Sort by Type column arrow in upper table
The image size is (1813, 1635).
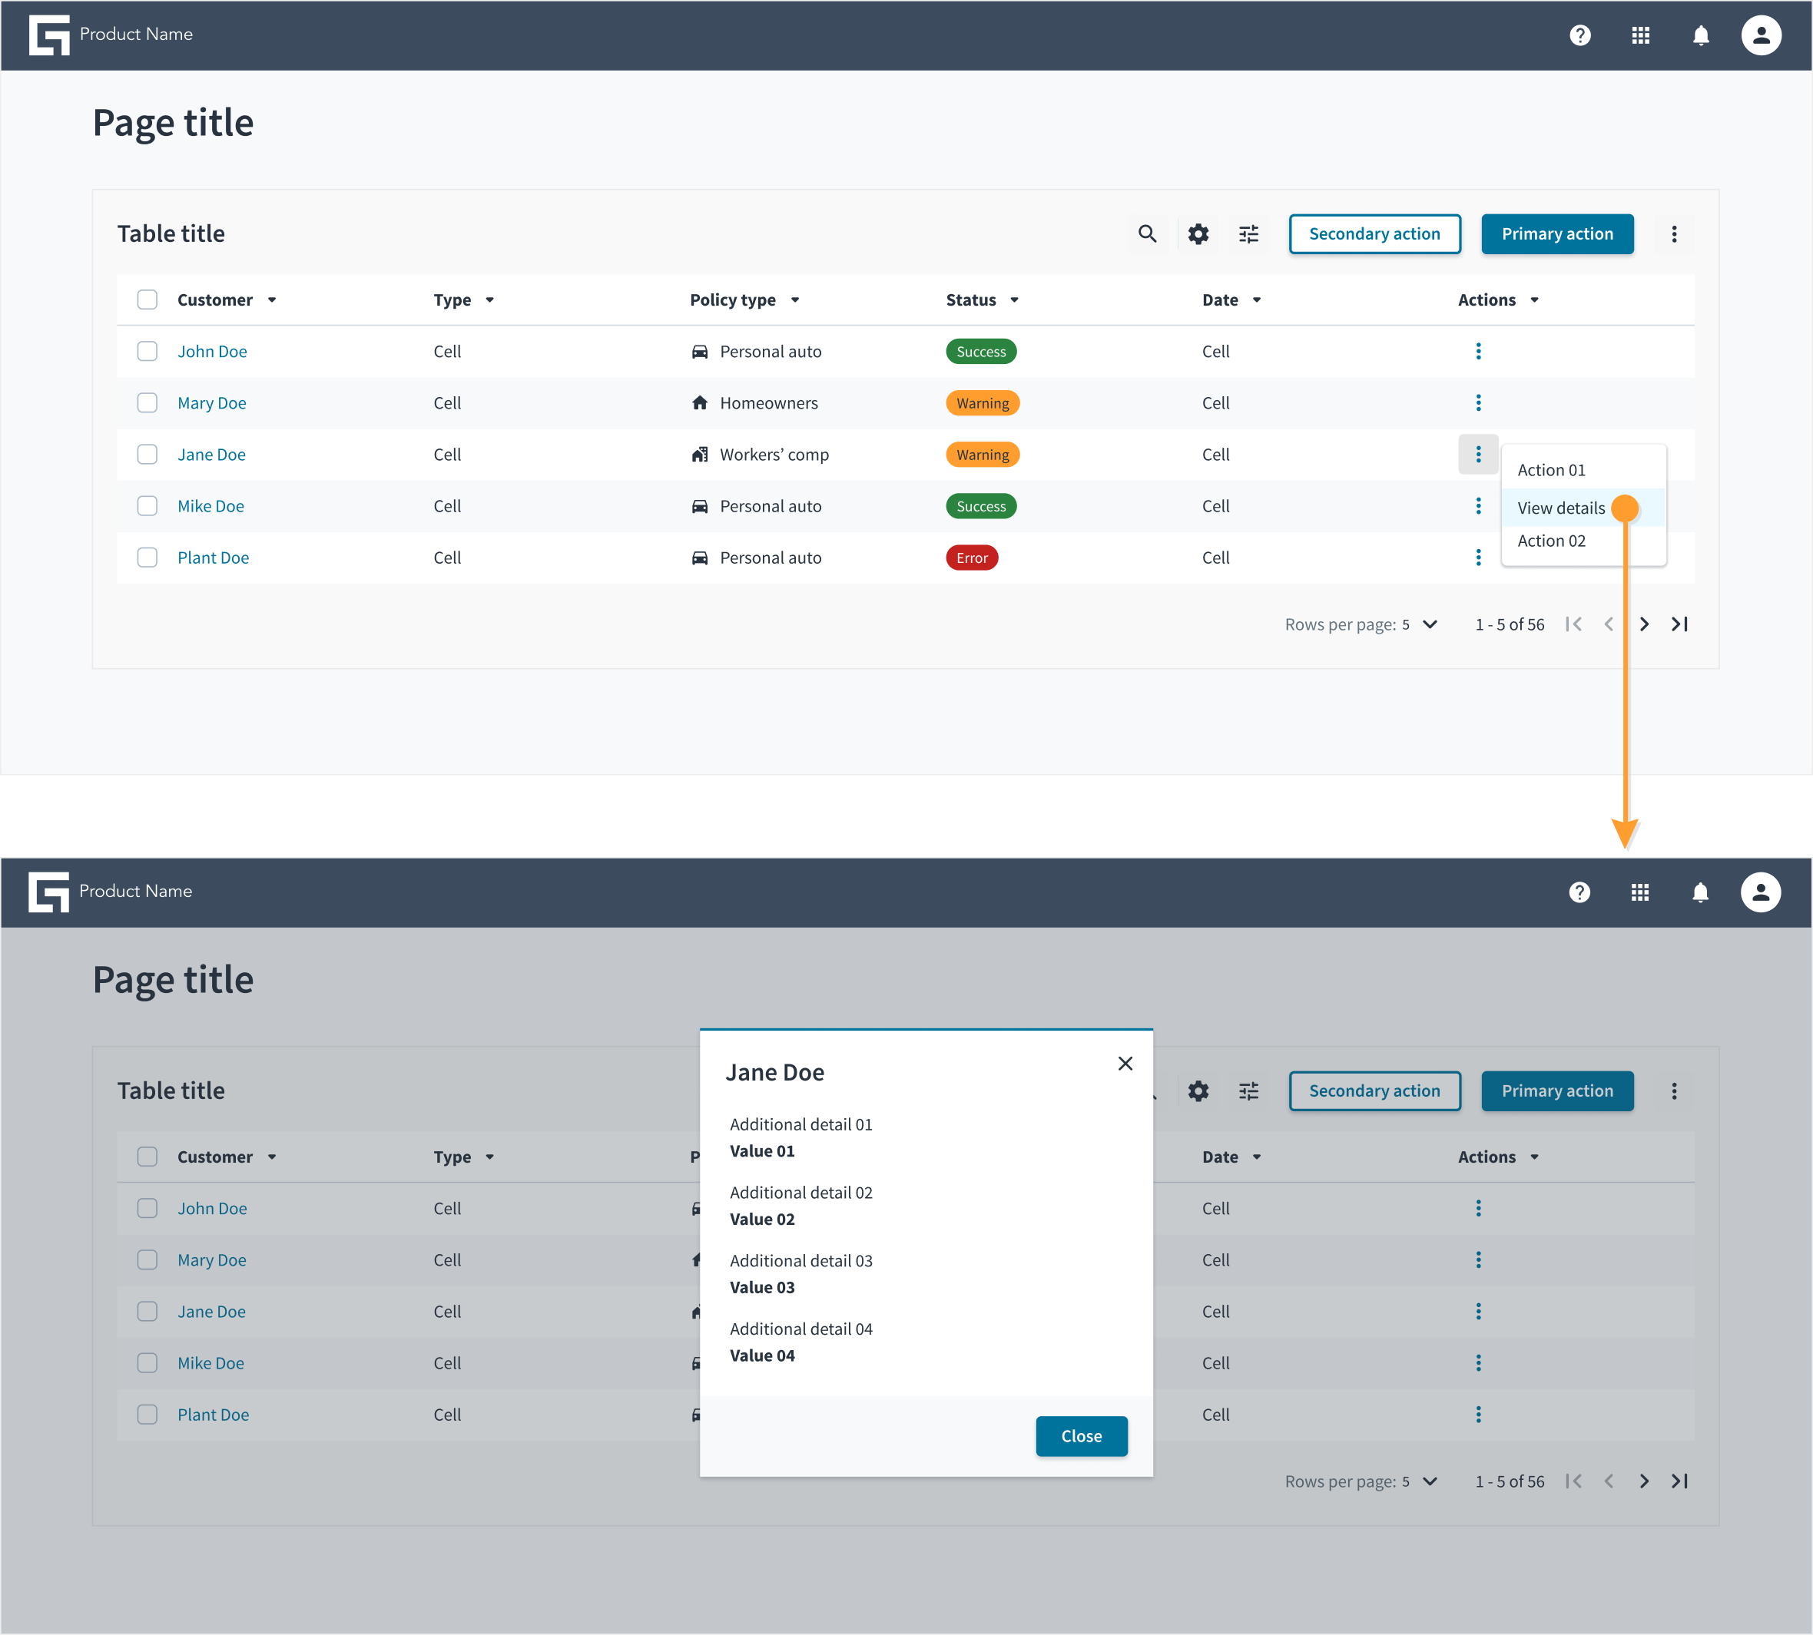pos(489,300)
